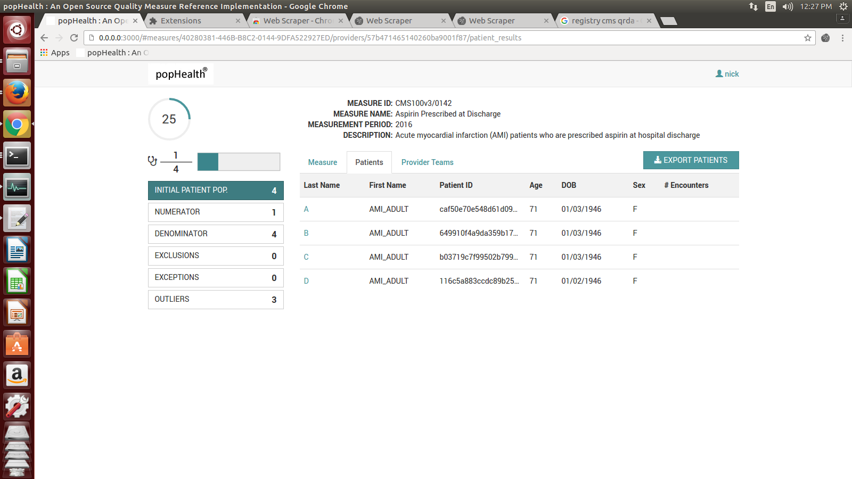
Task: Click the measure performance progress bar
Action: click(x=239, y=162)
